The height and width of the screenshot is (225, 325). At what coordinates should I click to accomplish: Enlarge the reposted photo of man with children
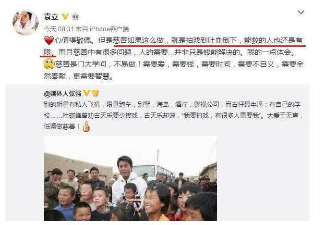pos(130,178)
